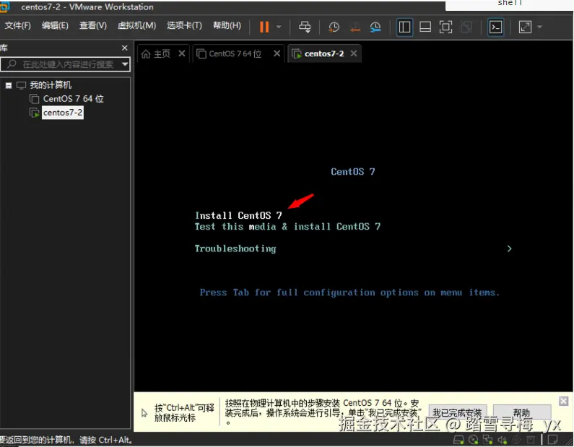Open the 编辑(E) menu

point(55,25)
